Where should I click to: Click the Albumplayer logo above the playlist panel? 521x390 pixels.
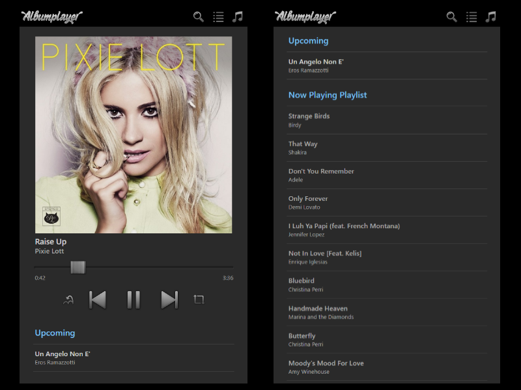pyautogui.click(x=305, y=17)
